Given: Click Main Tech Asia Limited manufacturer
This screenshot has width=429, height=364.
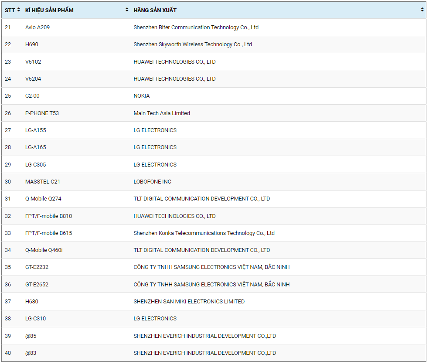Looking at the screenshot, I should tap(161, 113).
